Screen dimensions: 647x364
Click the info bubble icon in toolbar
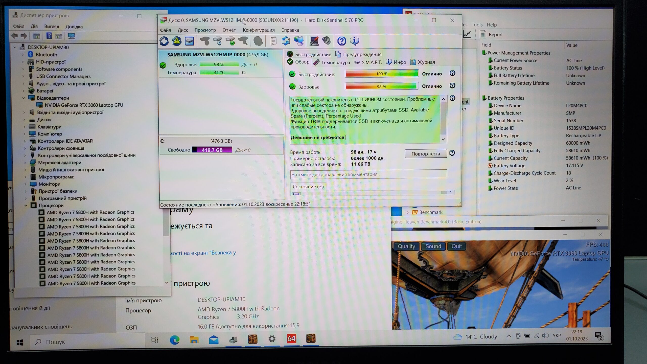pos(354,41)
